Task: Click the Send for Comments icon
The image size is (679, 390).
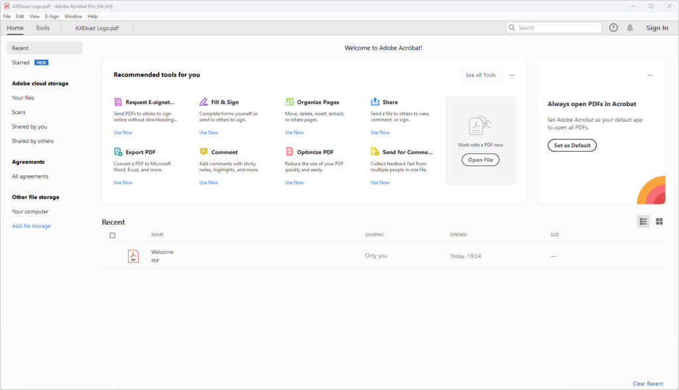Action: [375, 152]
